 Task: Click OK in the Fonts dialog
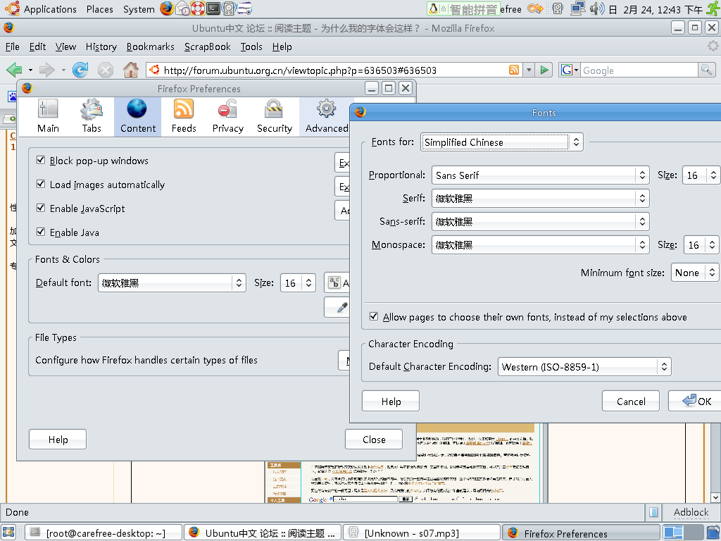[x=694, y=401]
